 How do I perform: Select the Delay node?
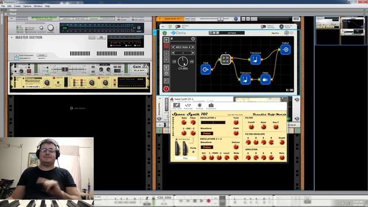click(x=265, y=79)
